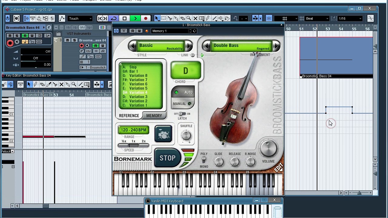388x218 pixels.
Task: Click the big STOP button in Broomstick Bass
Action: tap(168, 158)
